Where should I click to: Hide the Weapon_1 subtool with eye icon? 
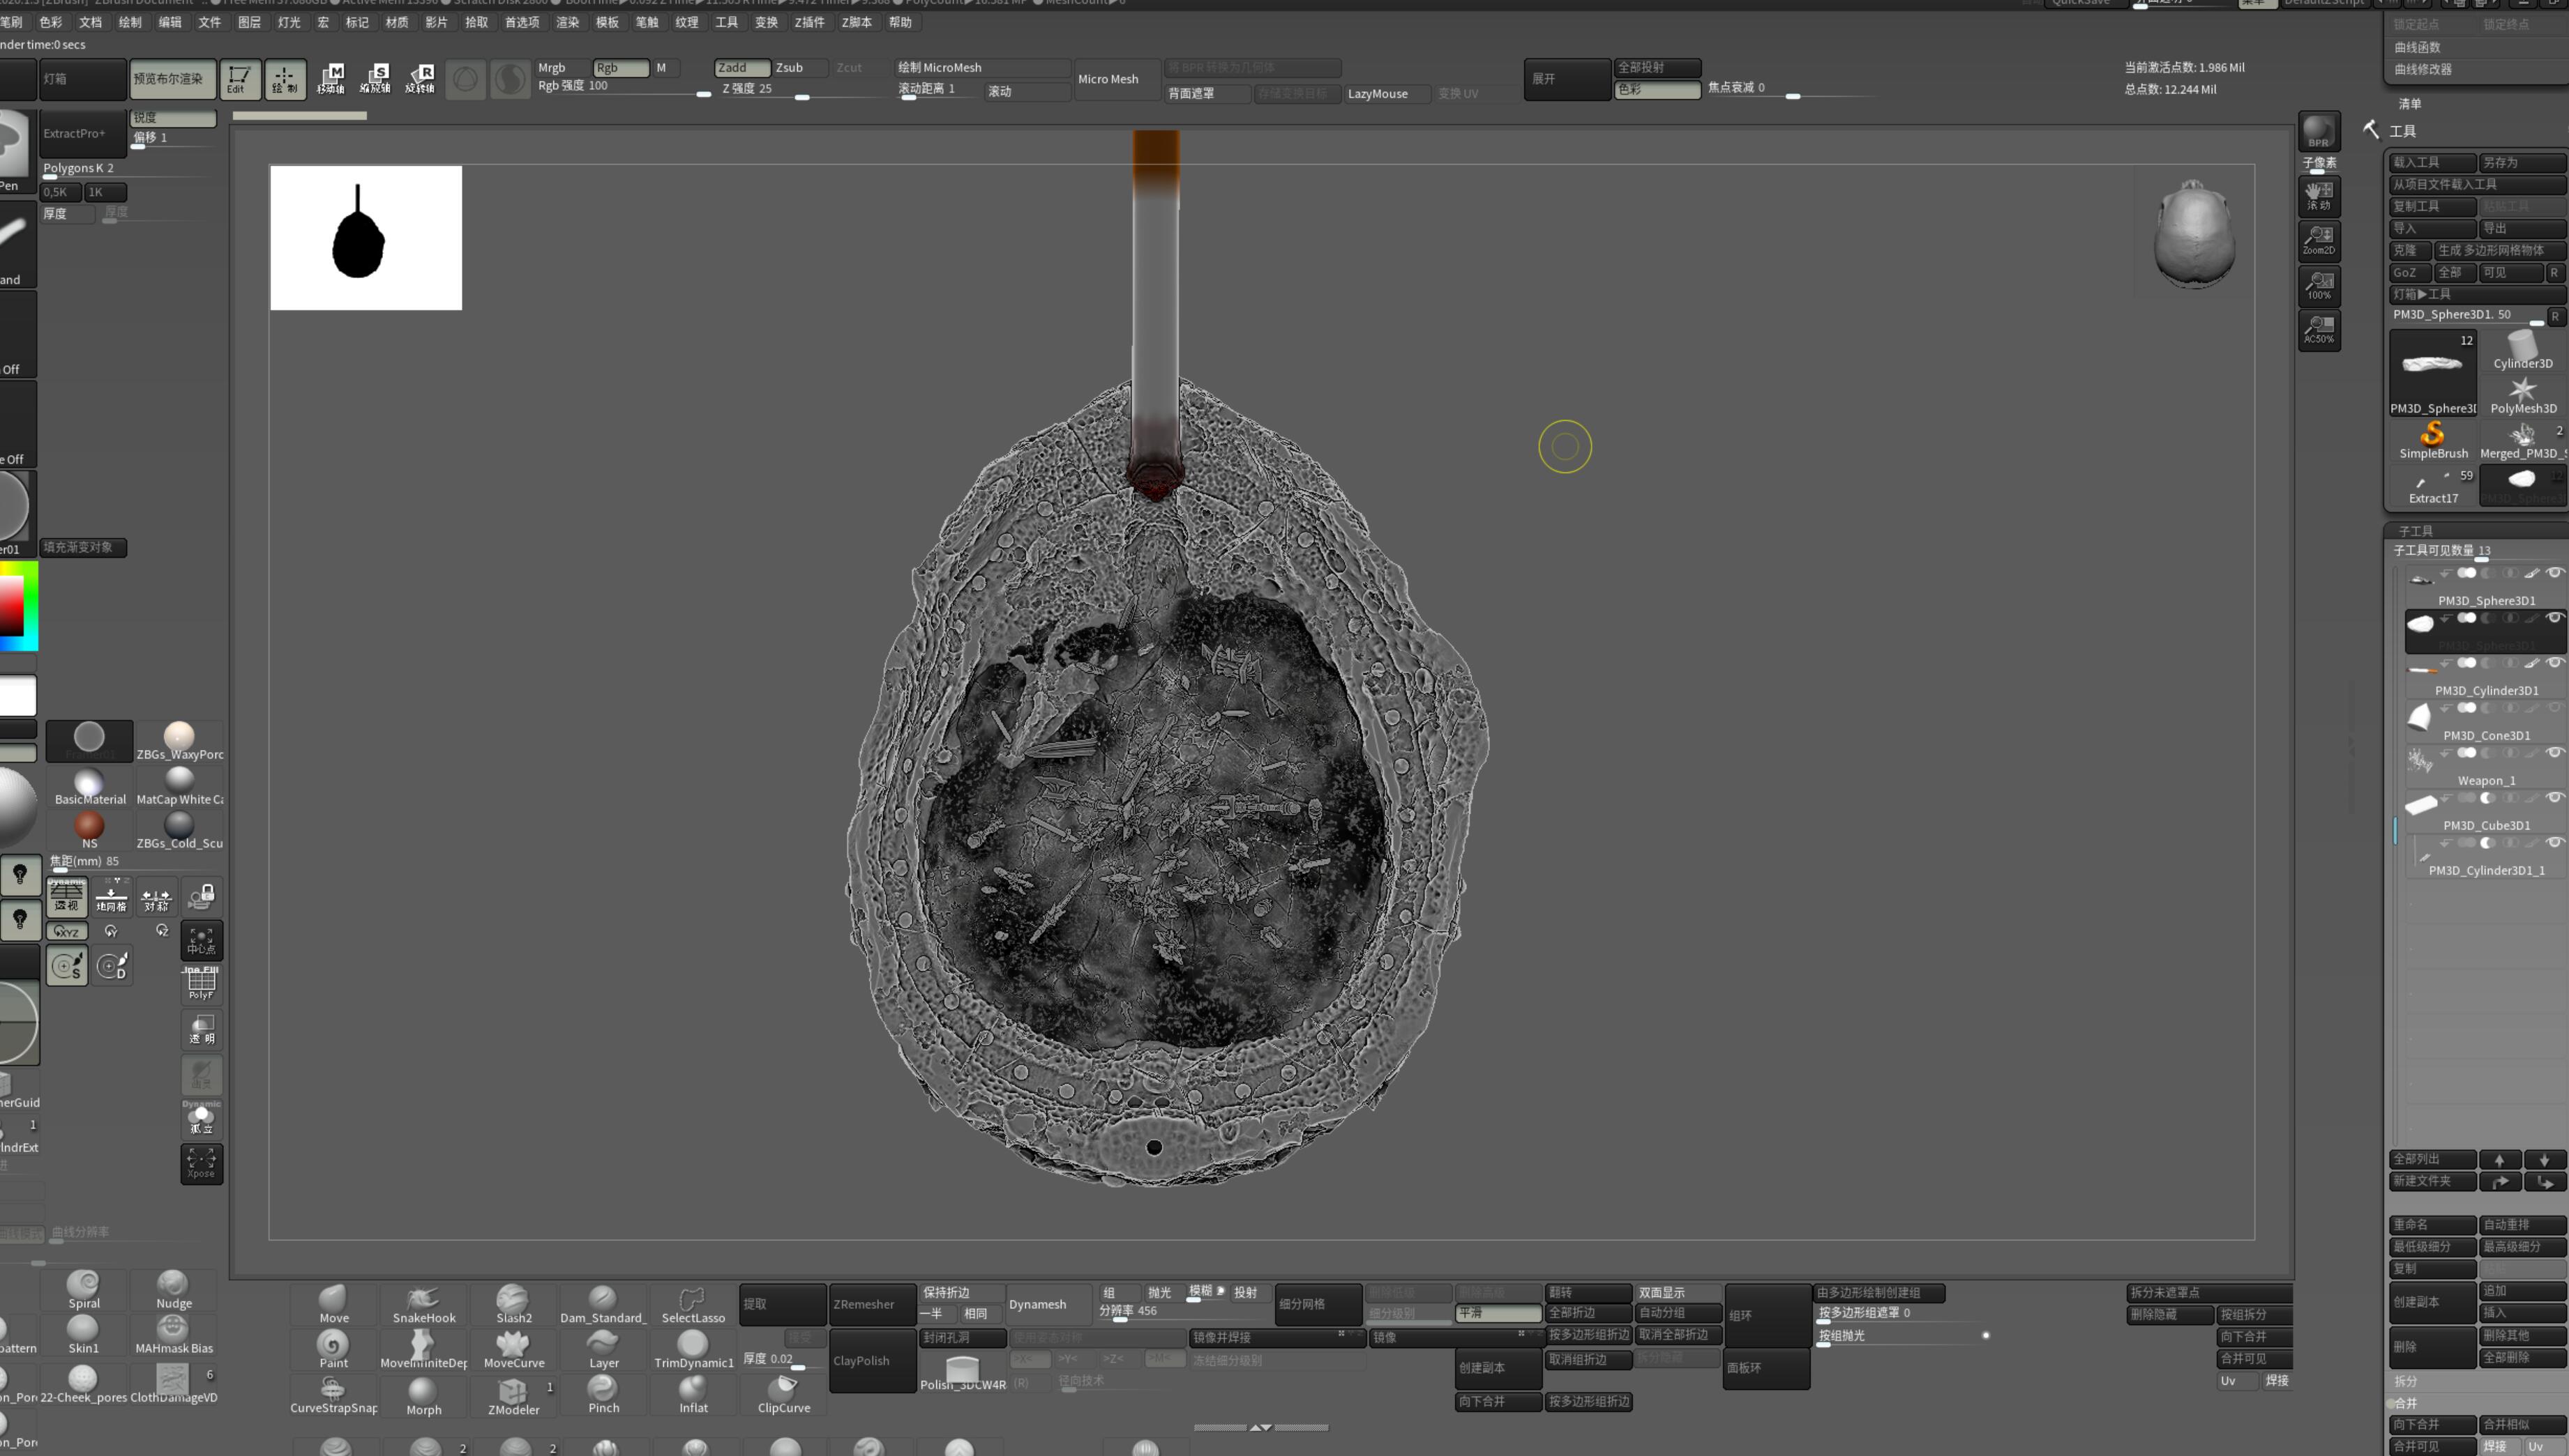[x=2554, y=753]
